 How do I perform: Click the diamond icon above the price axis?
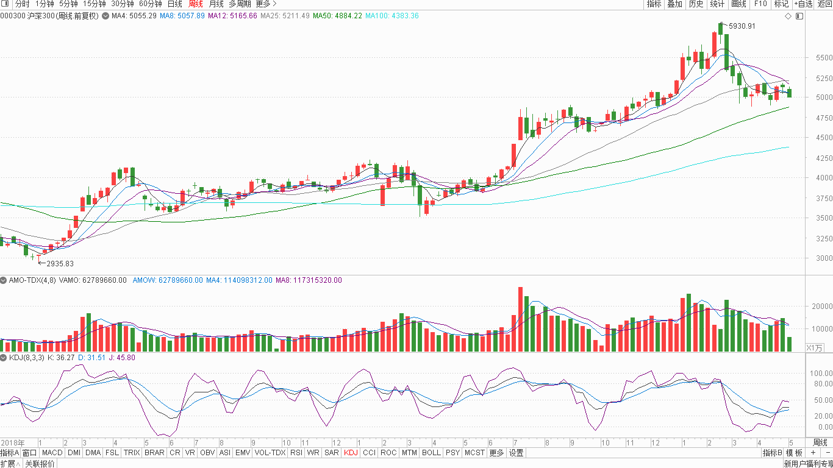(788, 16)
